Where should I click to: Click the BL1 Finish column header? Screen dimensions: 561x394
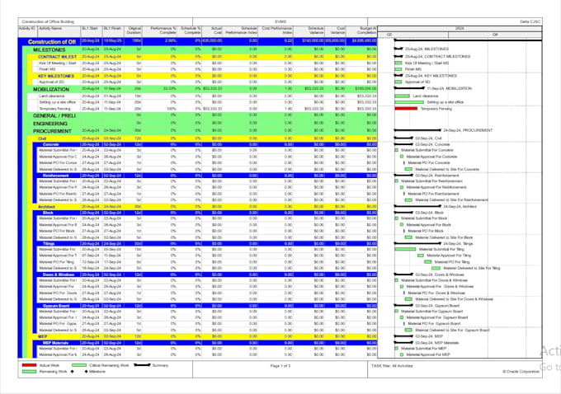[x=113, y=30]
